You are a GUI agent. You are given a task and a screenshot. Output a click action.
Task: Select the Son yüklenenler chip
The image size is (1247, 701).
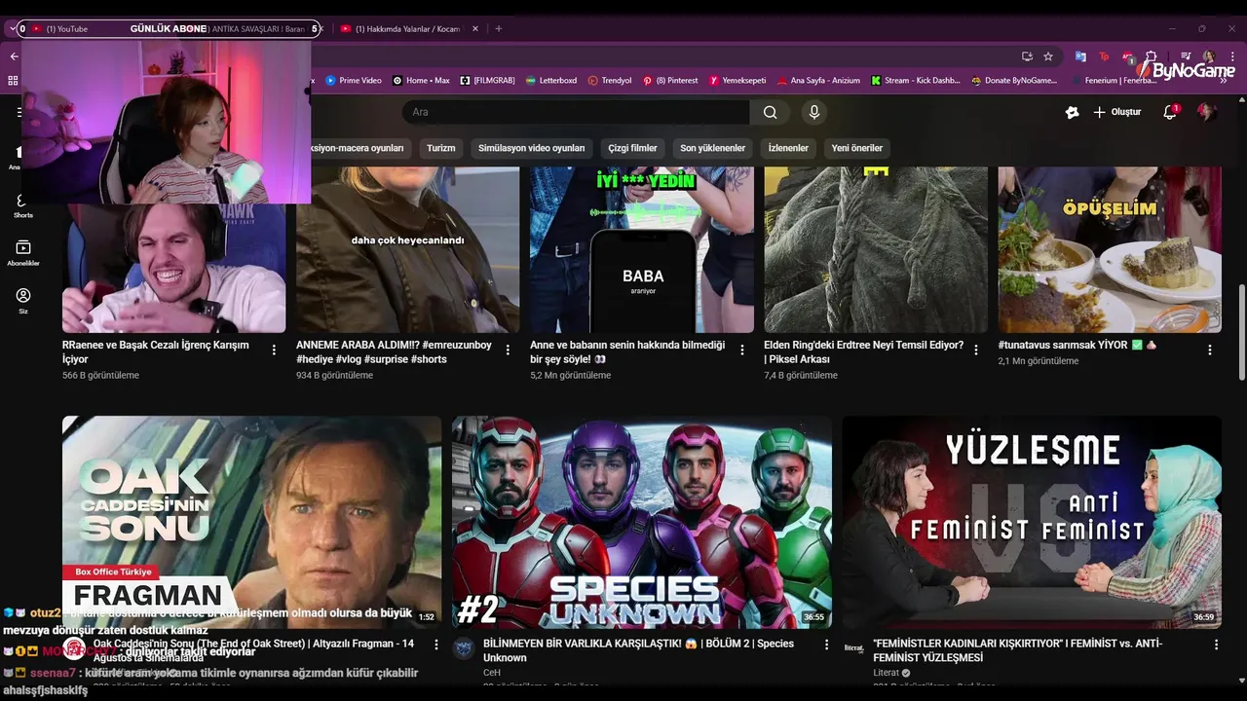(712, 148)
